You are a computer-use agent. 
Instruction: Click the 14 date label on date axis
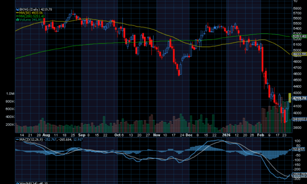pyautogui.click(x=22, y=135)
